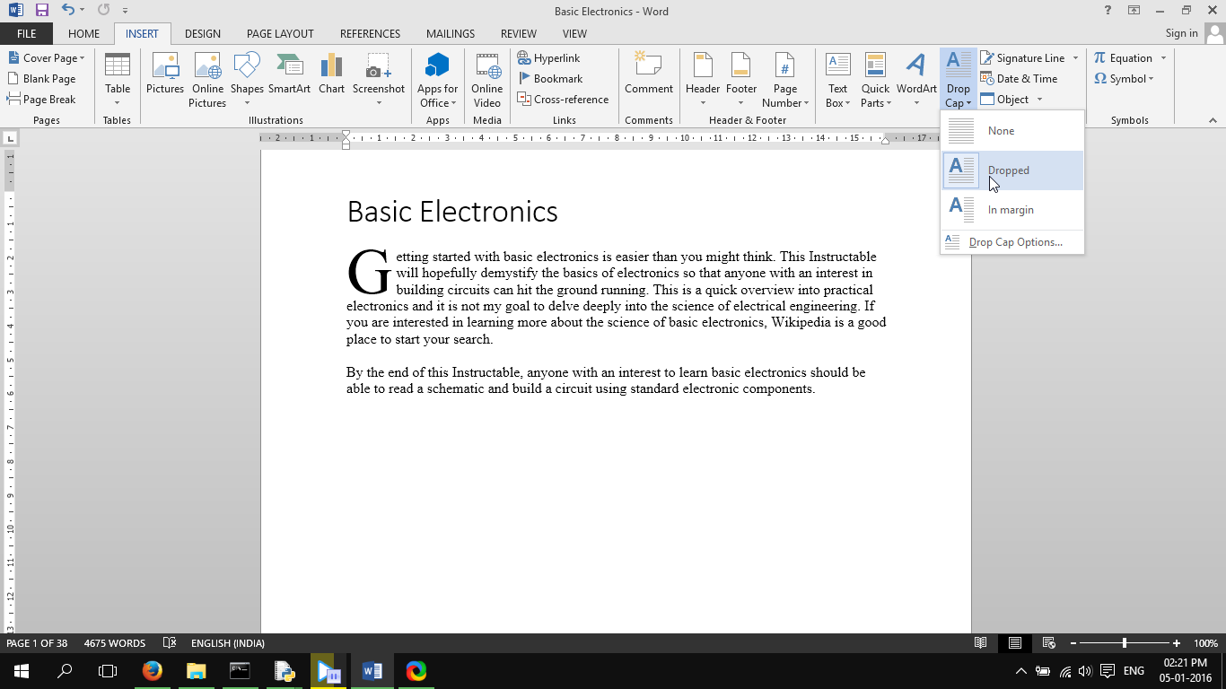Open Word Help question mark
Screen dimensions: 1226x689
pyautogui.click(x=1108, y=11)
